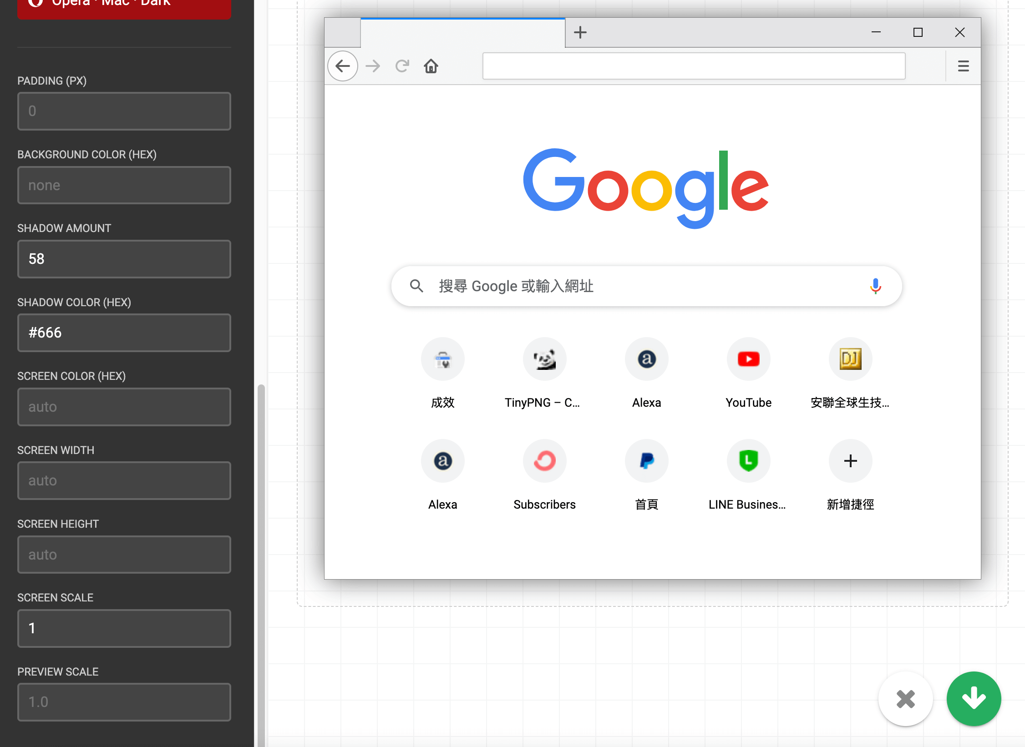Click the PayPal 首頁 shortcut icon

(x=646, y=461)
